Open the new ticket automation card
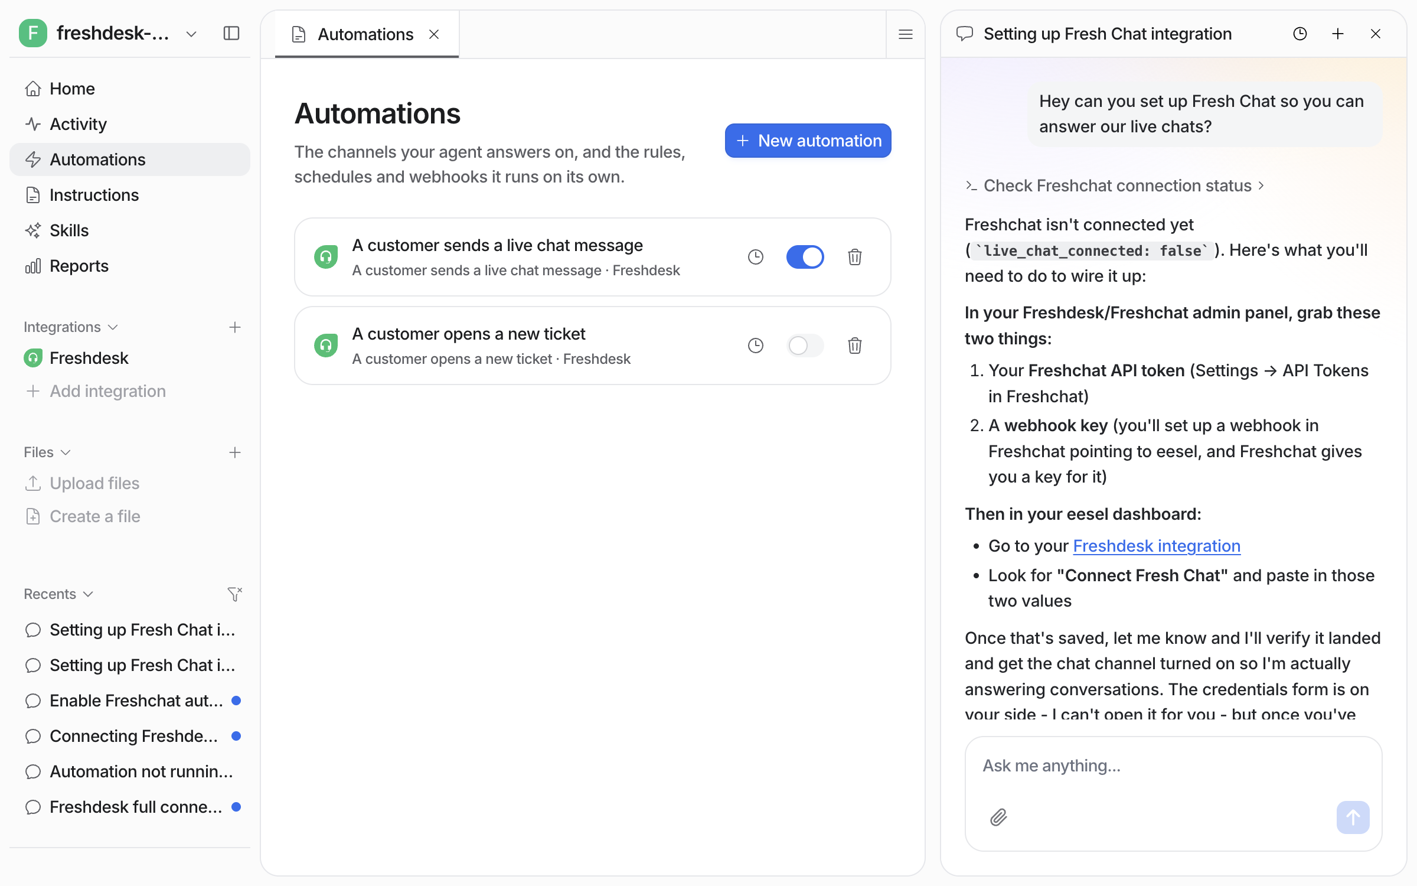Image resolution: width=1417 pixels, height=886 pixels. pyautogui.click(x=592, y=346)
